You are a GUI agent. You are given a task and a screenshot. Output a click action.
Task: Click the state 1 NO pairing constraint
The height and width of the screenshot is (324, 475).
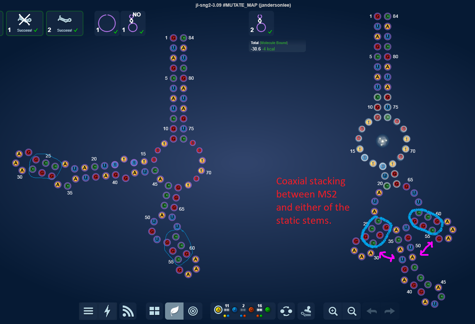tap(133, 23)
